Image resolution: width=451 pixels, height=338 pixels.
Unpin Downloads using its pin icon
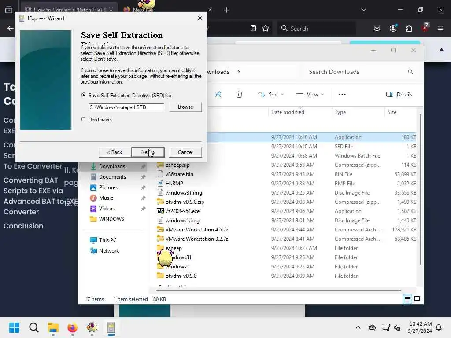point(143,166)
